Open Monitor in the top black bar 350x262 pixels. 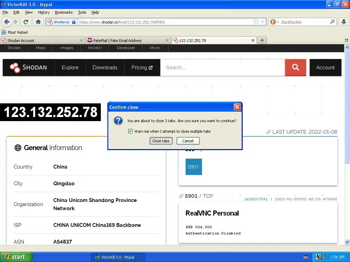coord(95,48)
